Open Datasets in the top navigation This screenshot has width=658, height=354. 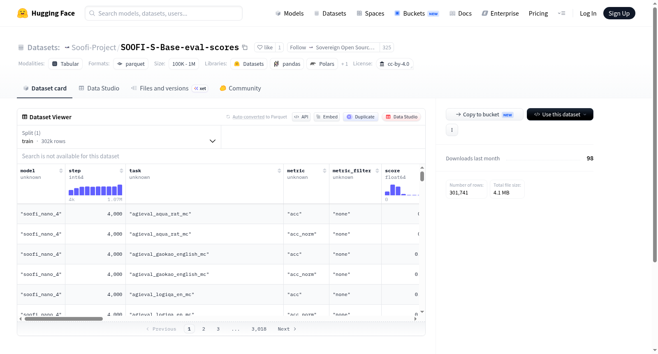pos(330,13)
